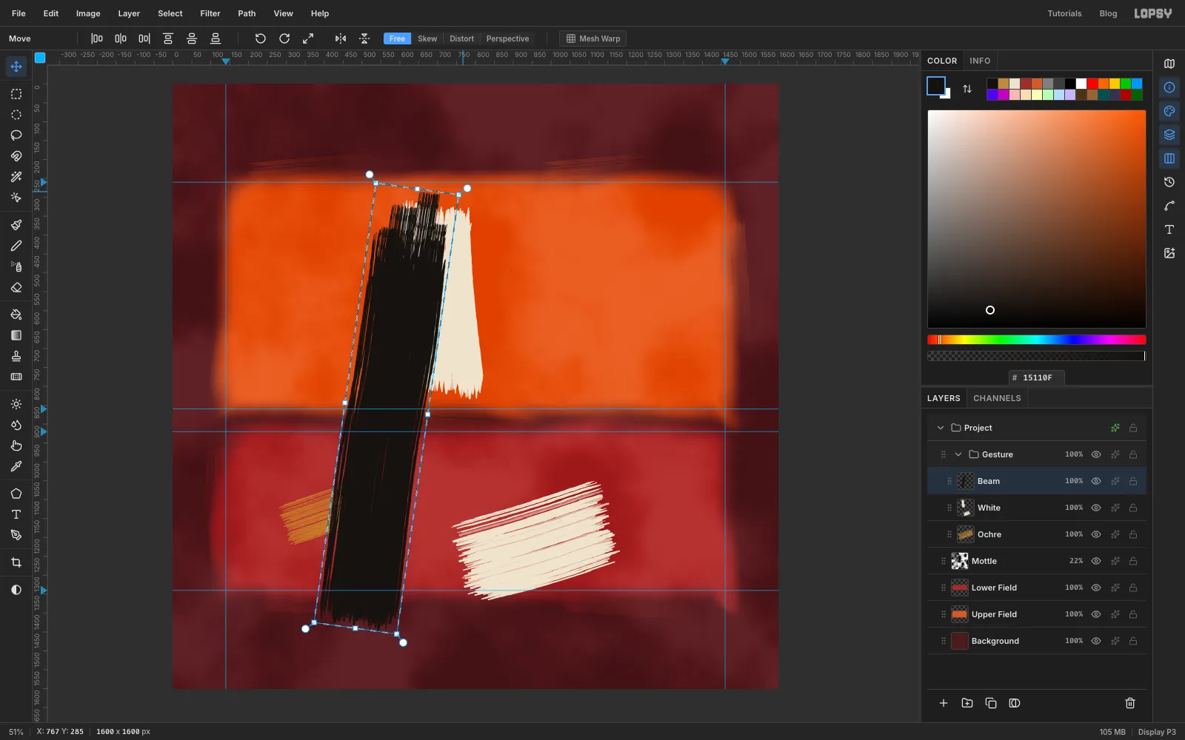Select the Type tool in left toolbar

tap(16, 514)
